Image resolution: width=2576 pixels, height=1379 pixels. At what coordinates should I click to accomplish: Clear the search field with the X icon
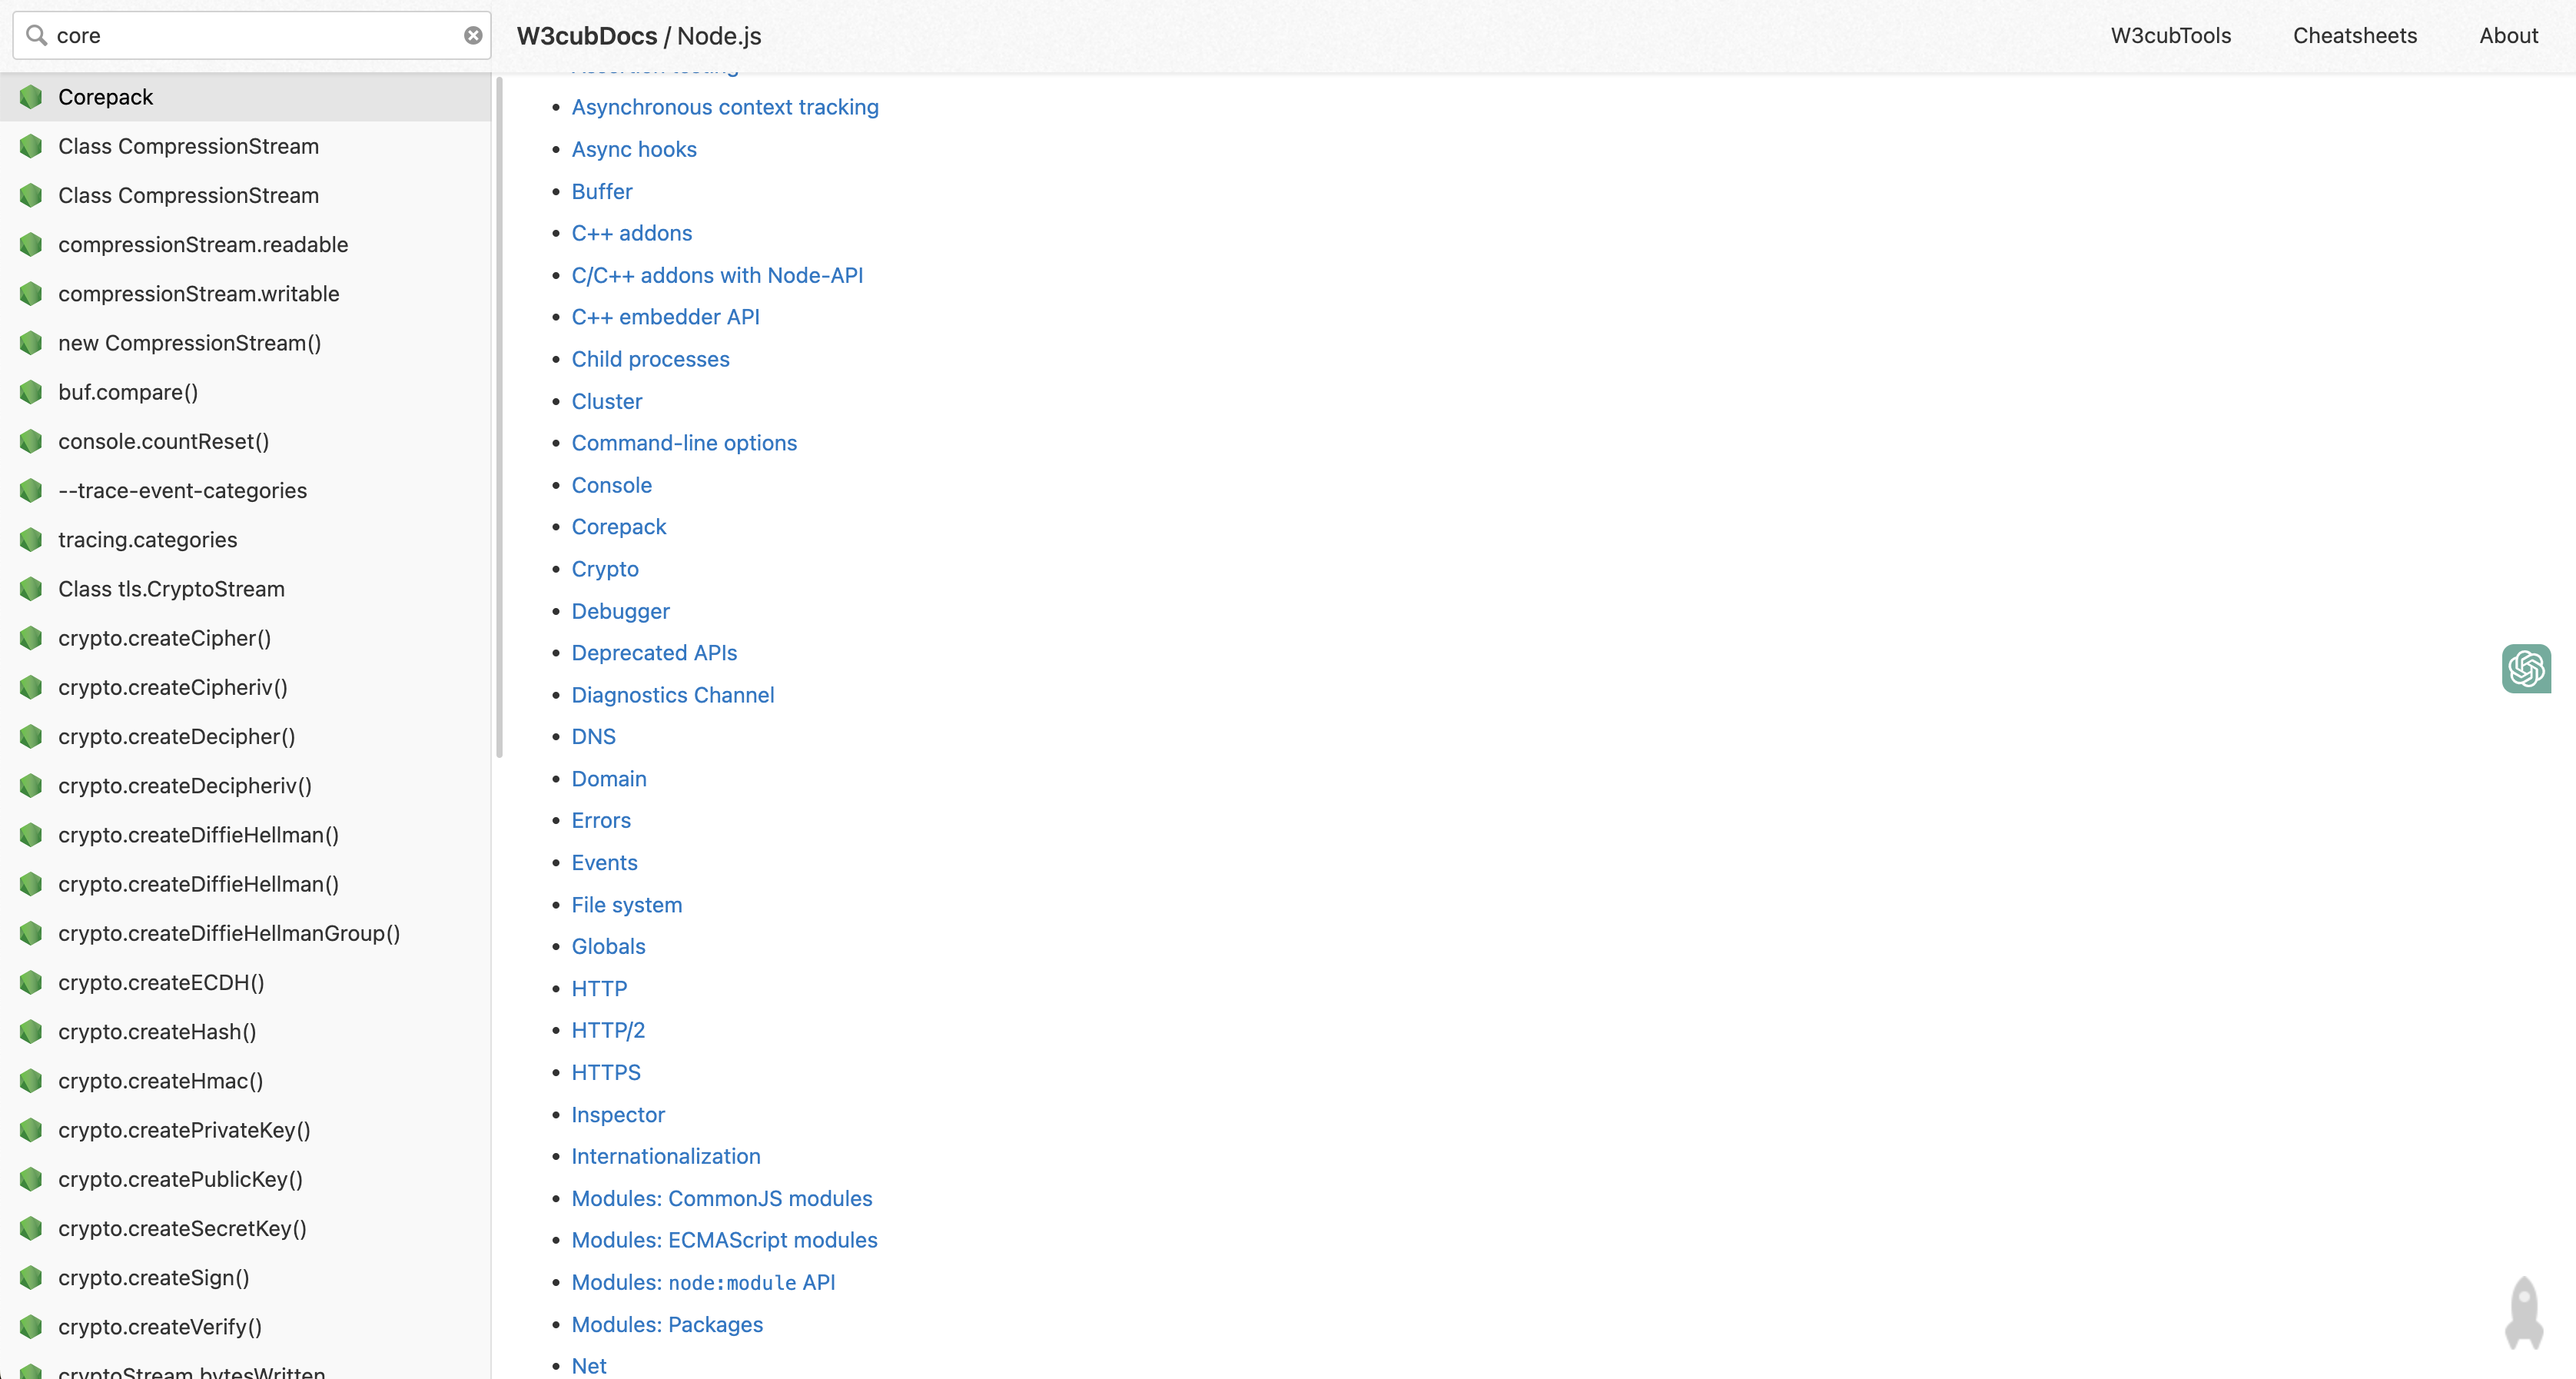click(x=473, y=35)
